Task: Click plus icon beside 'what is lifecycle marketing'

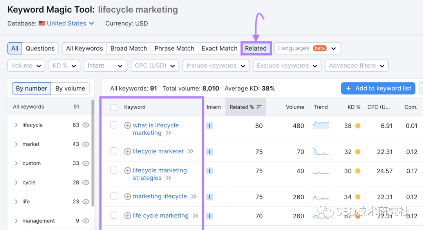Action: [x=127, y=125]
